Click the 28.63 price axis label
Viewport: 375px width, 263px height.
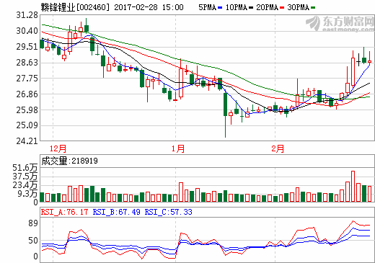point(27,63)
